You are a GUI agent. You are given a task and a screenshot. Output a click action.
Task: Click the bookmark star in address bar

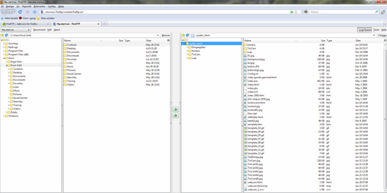[296, 12]
